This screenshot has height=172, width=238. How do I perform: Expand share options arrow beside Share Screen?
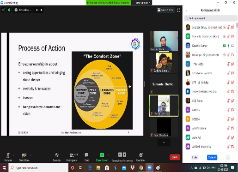pyautogui.click(x=109, y=155)
